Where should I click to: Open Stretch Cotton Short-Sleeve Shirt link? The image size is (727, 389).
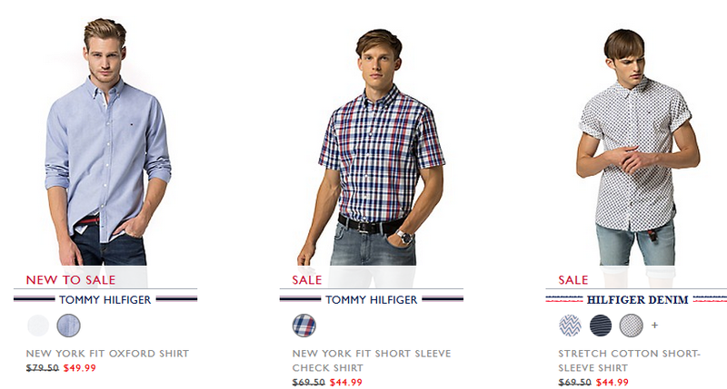[629, 361]
